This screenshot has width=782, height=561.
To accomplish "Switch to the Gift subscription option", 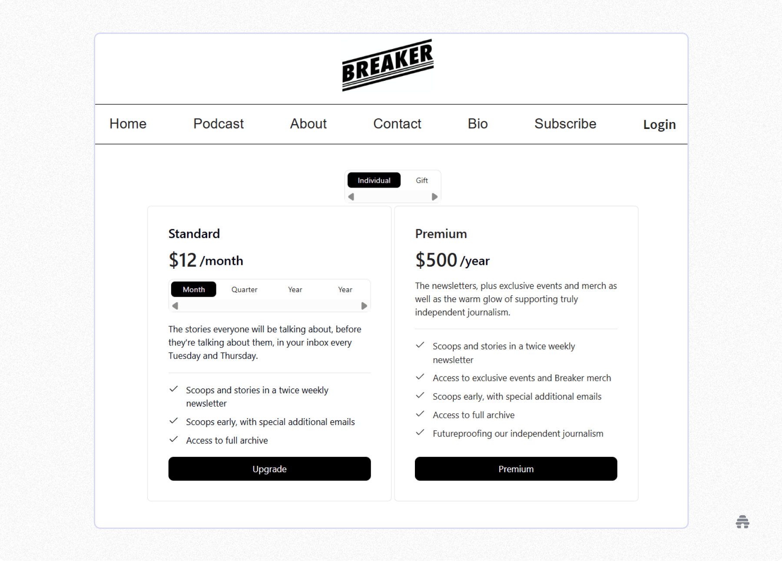I will 421,180.
